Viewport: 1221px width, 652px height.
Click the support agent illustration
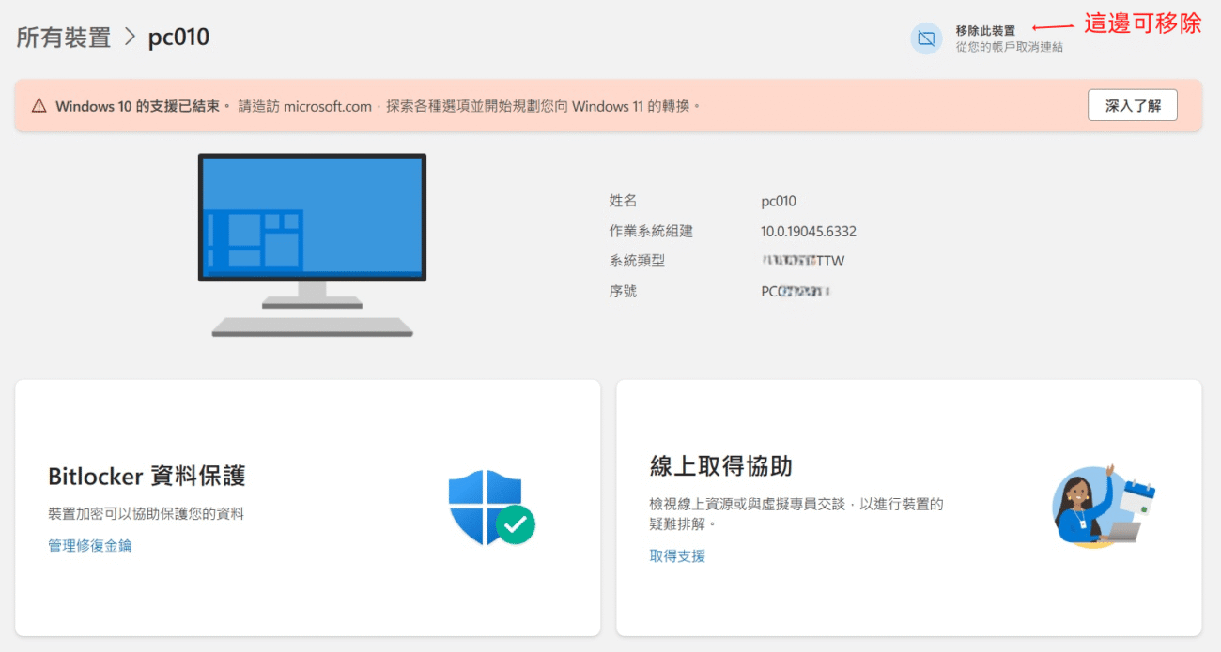click(x=1103, y=506)
